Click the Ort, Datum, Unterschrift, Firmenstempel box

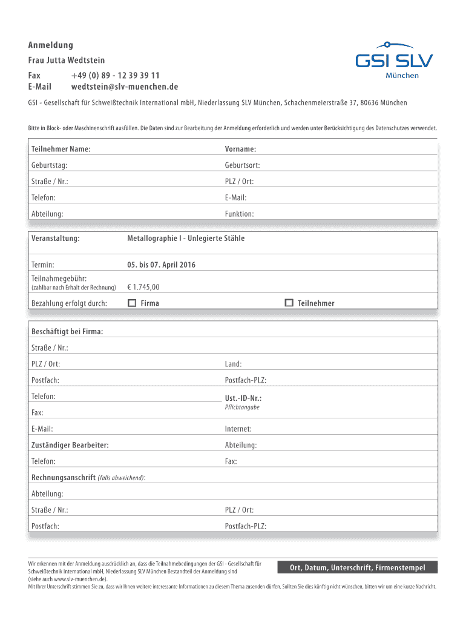tap(357, 568)
